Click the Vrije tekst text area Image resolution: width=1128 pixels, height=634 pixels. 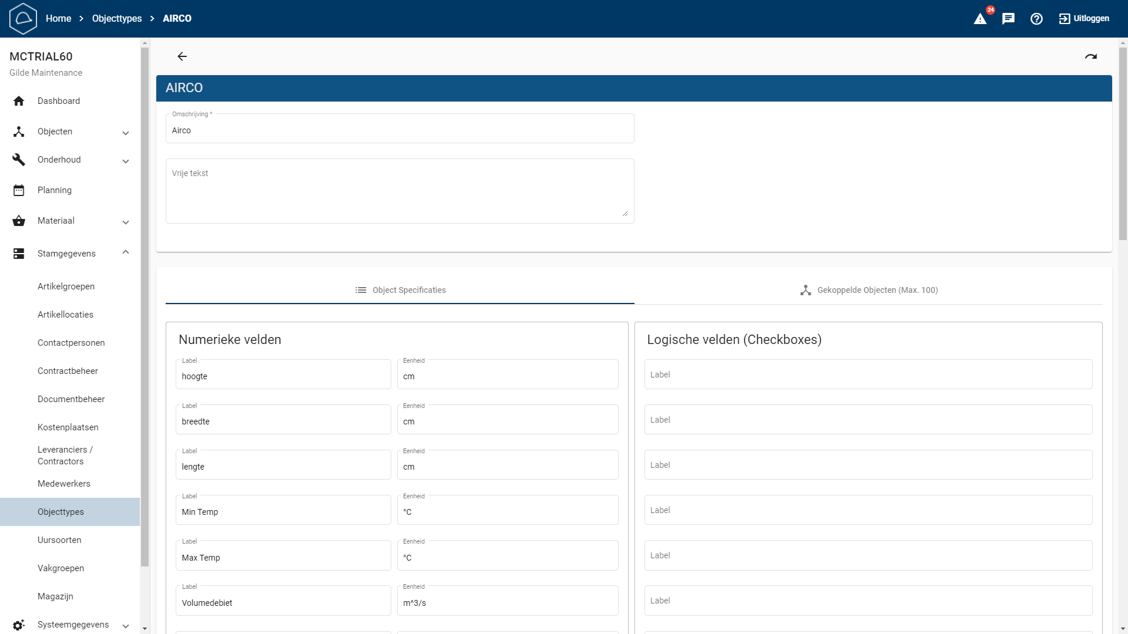click(399, 191)
